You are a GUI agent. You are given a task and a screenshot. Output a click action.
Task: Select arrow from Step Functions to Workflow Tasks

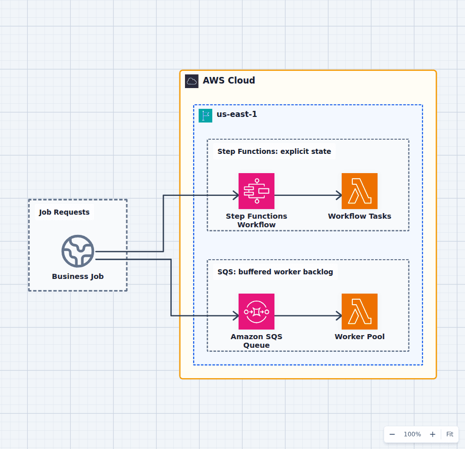click(308, 195)
